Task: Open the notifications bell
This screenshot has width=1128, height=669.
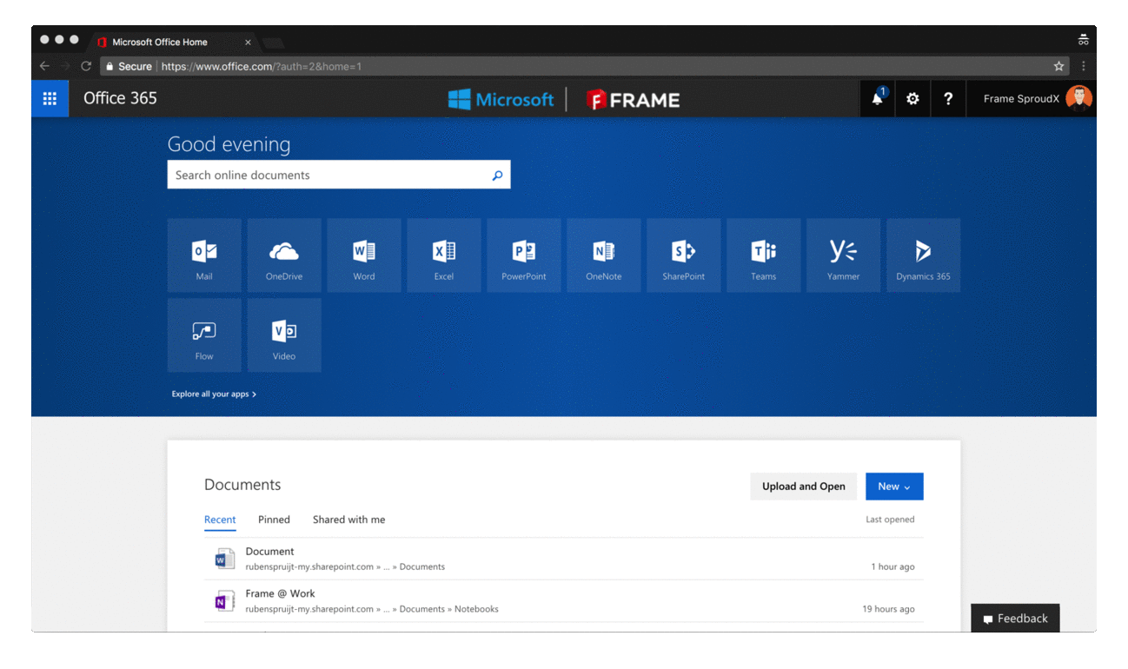Action: (x=878, y=98)
